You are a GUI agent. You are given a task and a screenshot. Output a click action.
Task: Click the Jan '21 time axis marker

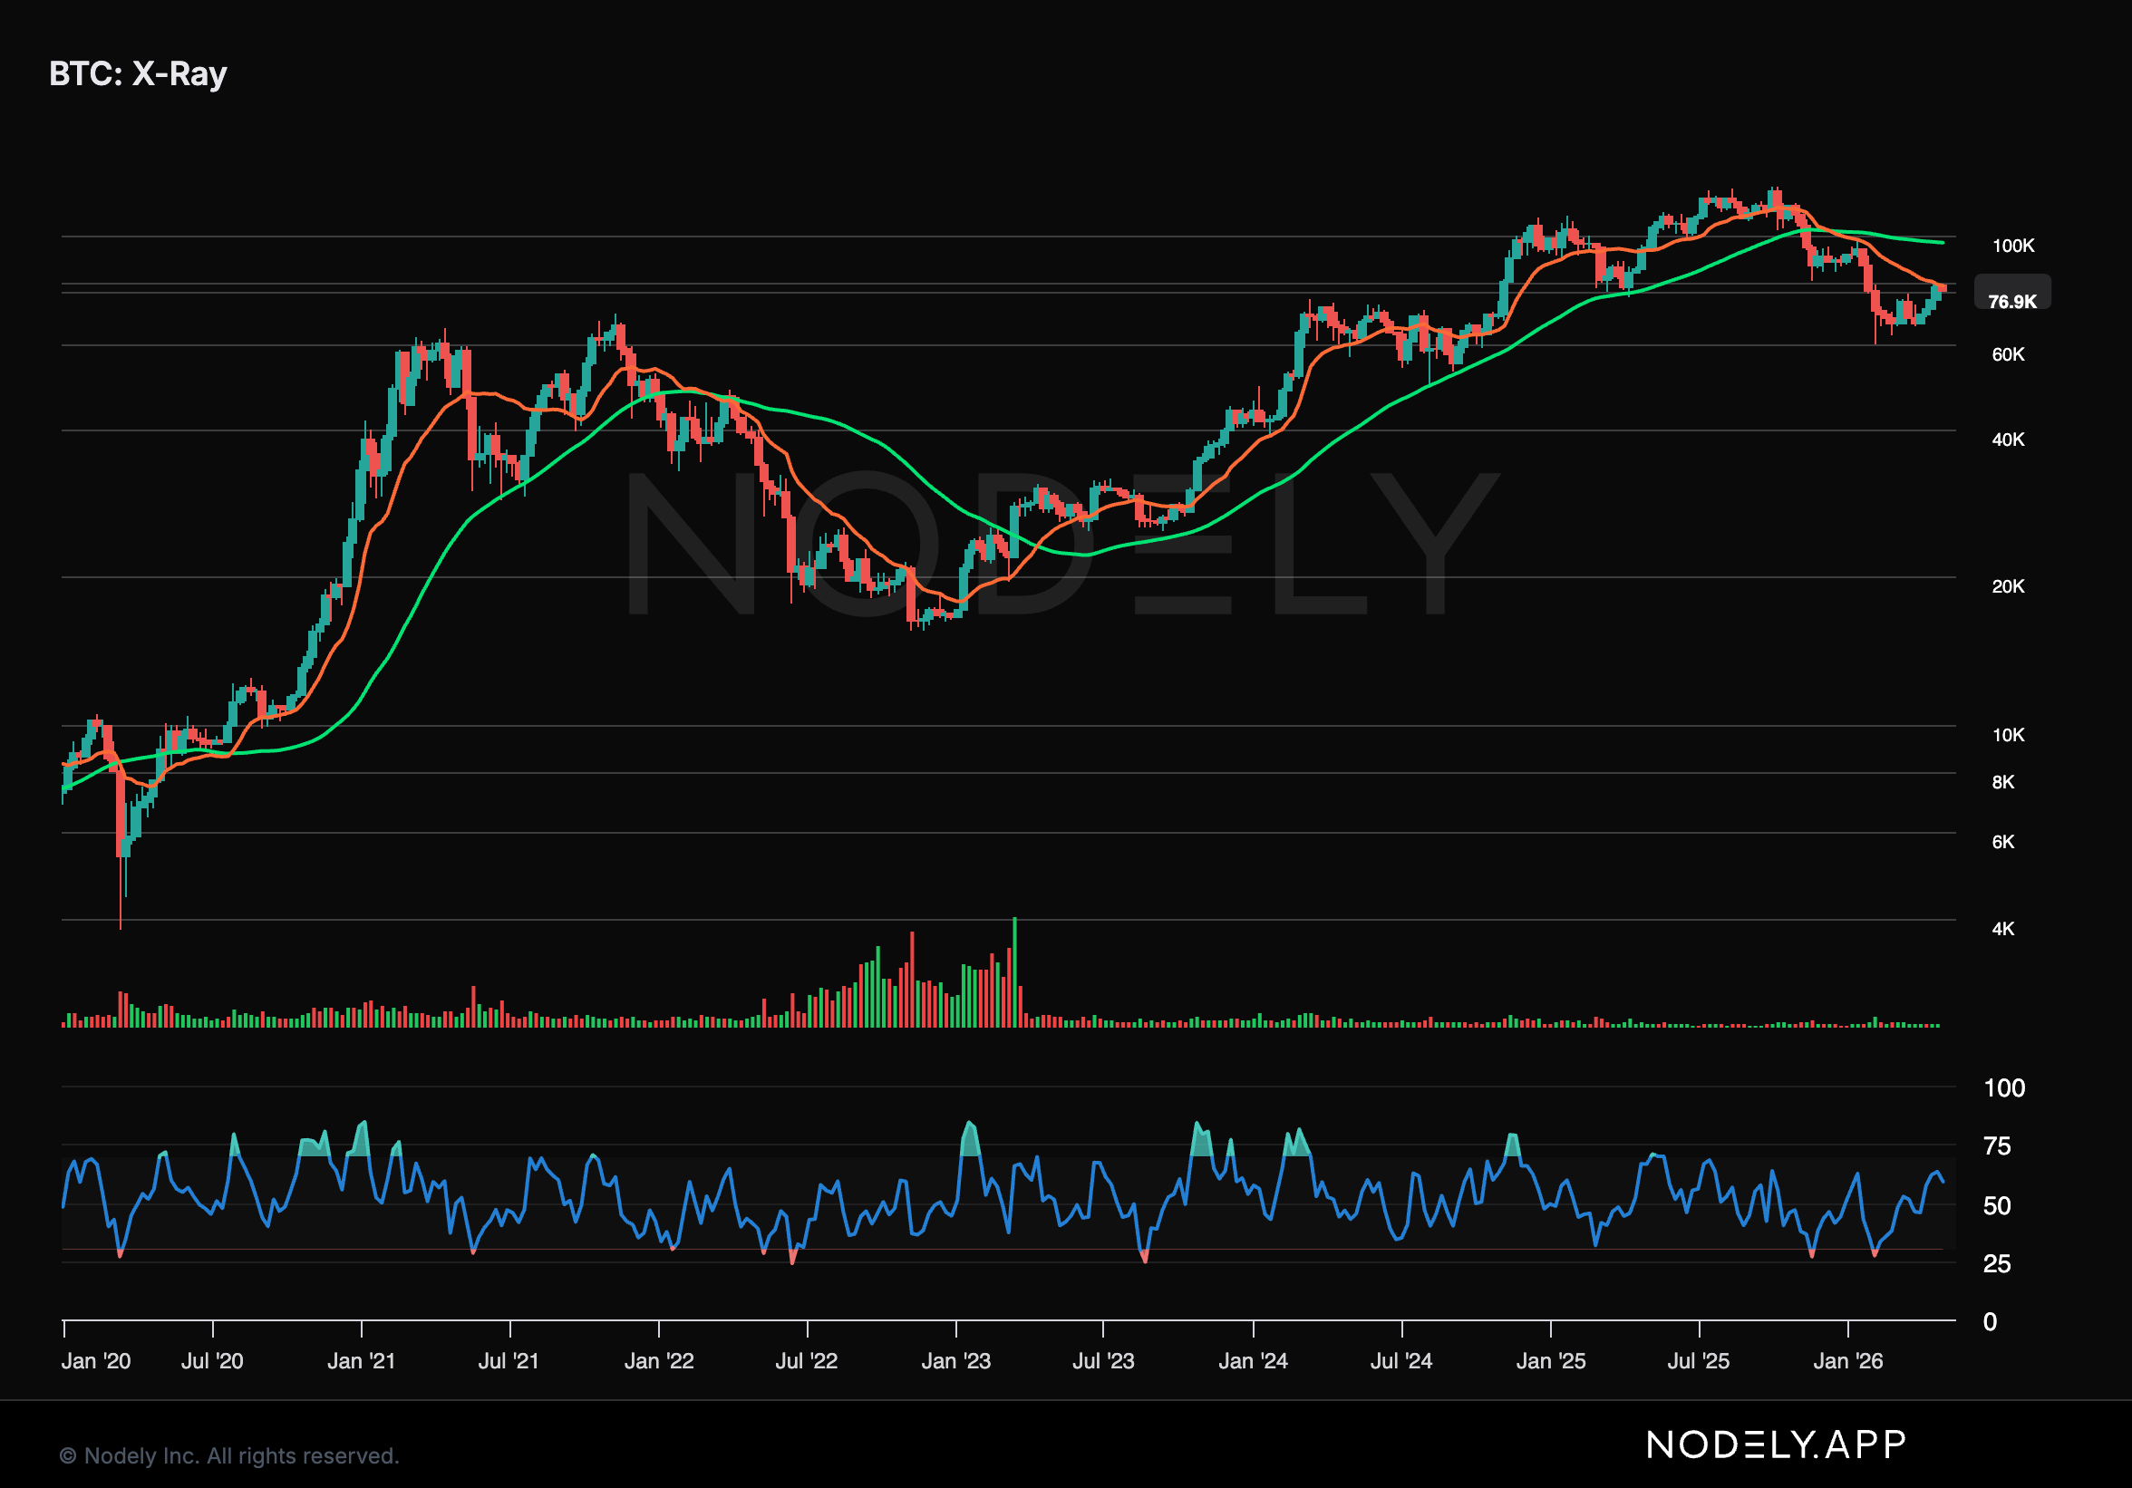(361, 1361)
